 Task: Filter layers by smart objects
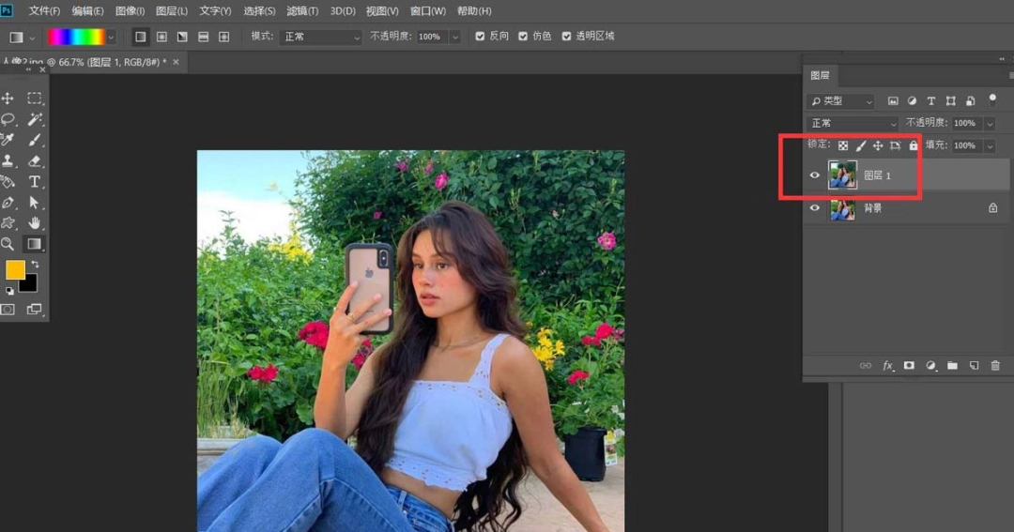click(x=970, y=100)
